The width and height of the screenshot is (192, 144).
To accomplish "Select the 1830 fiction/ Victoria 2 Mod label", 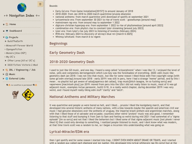I will [22, 65].
